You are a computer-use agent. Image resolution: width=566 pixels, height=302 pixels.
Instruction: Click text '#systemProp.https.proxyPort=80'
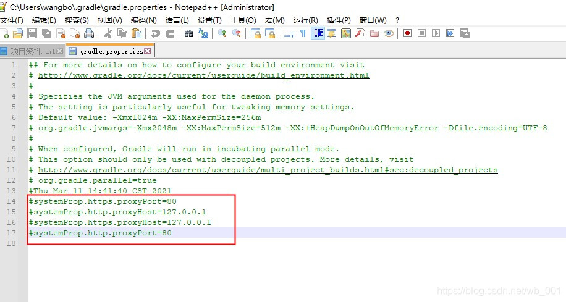click(103, 201)
